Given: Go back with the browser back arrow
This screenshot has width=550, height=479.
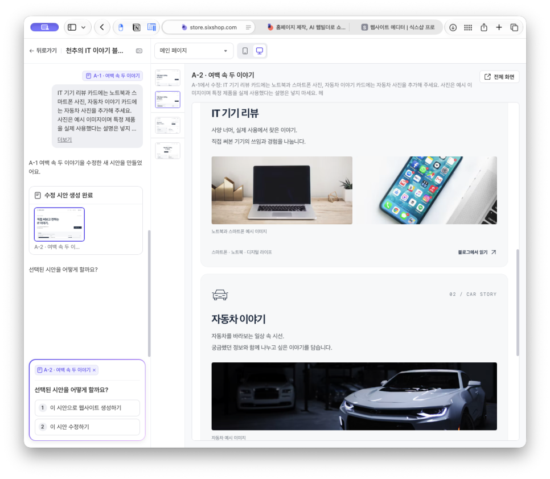Looking at the screenshot, I should click(x=102, y=27).
